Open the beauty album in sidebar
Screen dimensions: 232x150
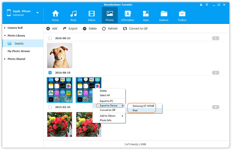coord(19,43)
